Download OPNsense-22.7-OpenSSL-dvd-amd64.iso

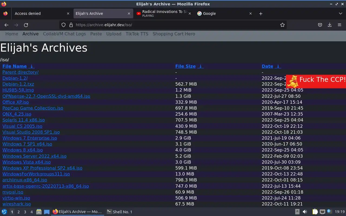tap(46, 96)
